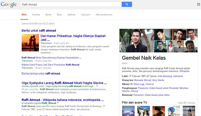Click the second film thumbnail with group
The image size is (201, 116).
(x=144, y=111)
